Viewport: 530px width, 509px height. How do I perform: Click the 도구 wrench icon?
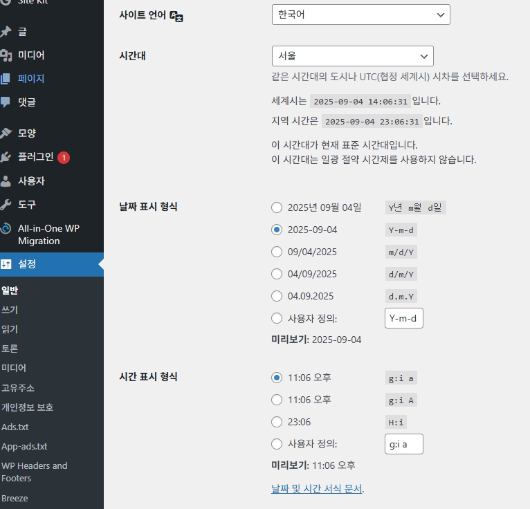[x=6, y=205]
